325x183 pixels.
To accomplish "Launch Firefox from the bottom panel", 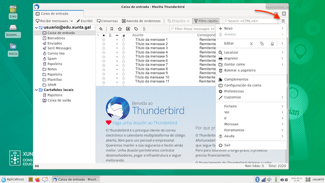I will coord(38,179).
